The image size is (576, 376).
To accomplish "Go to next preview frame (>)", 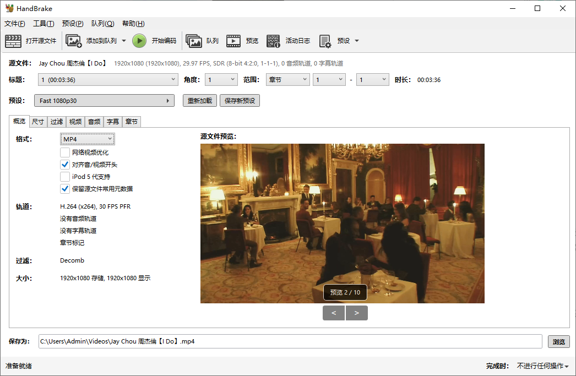I will pos(357,313).
